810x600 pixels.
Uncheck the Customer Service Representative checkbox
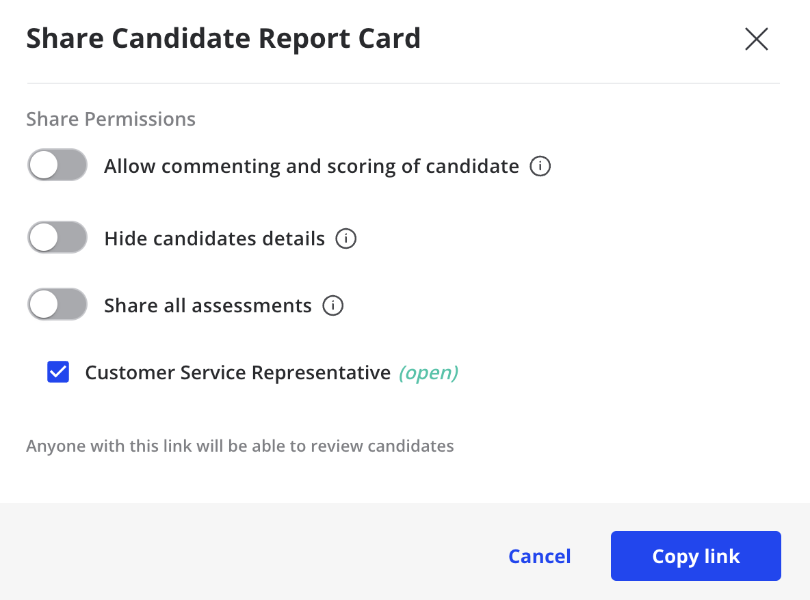pos(58,372)
